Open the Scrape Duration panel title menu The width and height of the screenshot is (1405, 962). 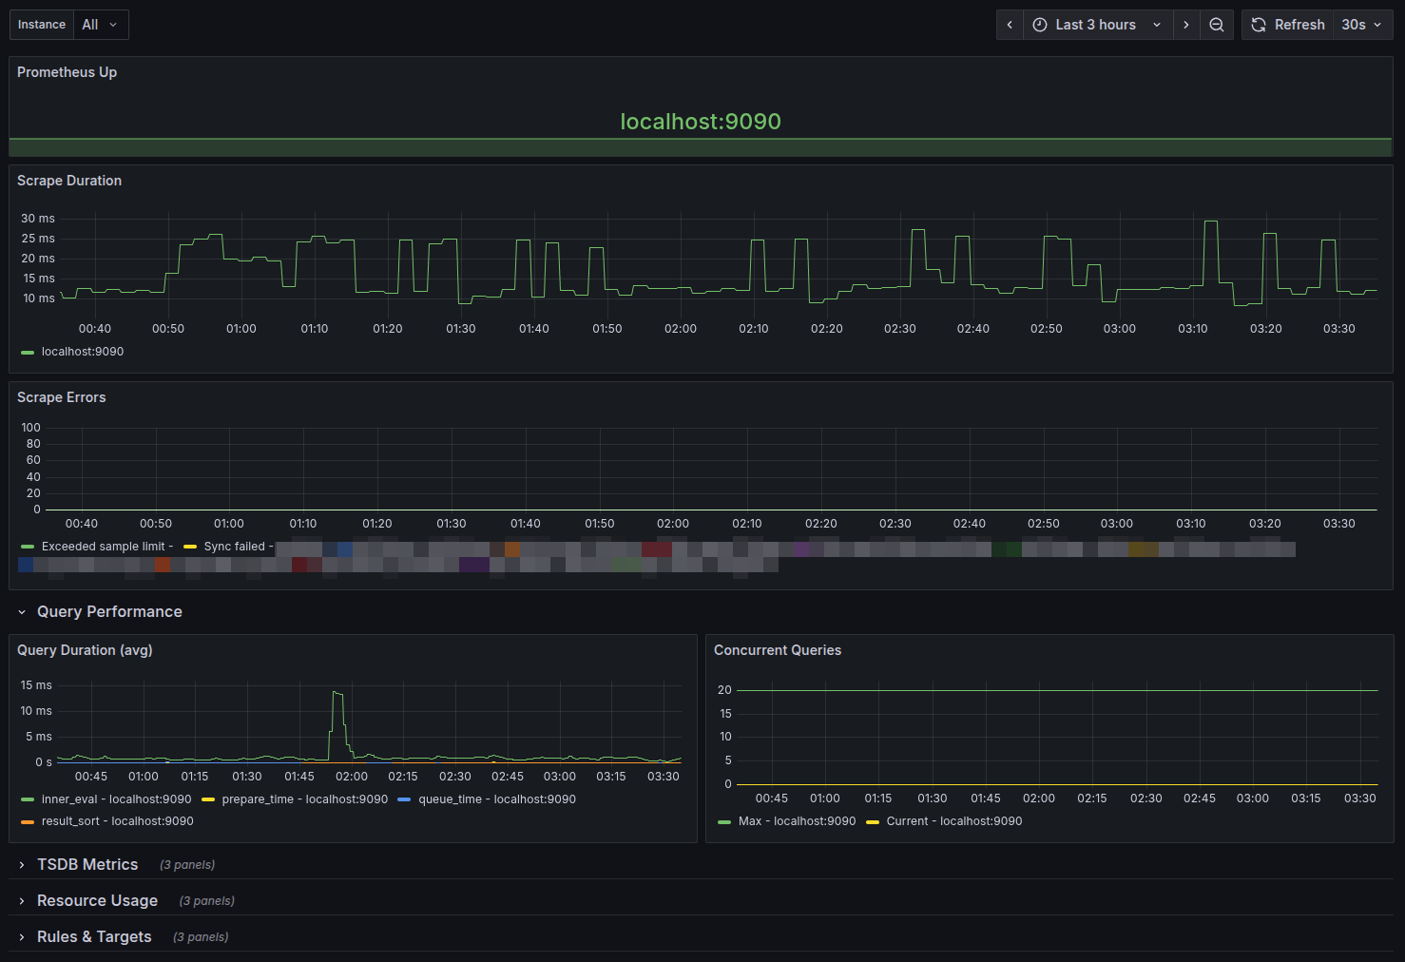[69, 180]
